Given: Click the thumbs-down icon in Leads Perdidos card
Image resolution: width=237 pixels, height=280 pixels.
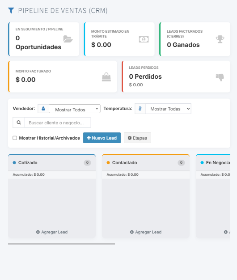Looking at the screenshot, I should [x=220, y=77].
